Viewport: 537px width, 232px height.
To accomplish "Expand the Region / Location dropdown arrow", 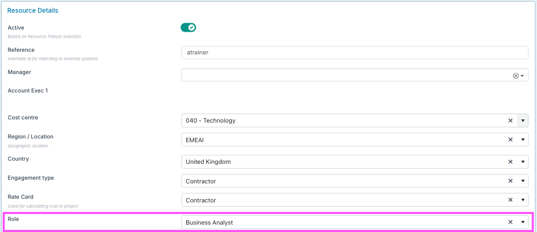I will point(523,140).
